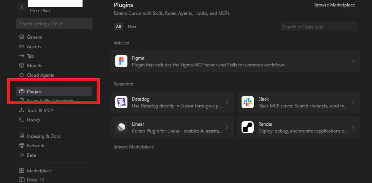The image size is (372, 183).
Task: Click the external link icon beside Docs
Action: pyautogui.click(x=42, y=180)
